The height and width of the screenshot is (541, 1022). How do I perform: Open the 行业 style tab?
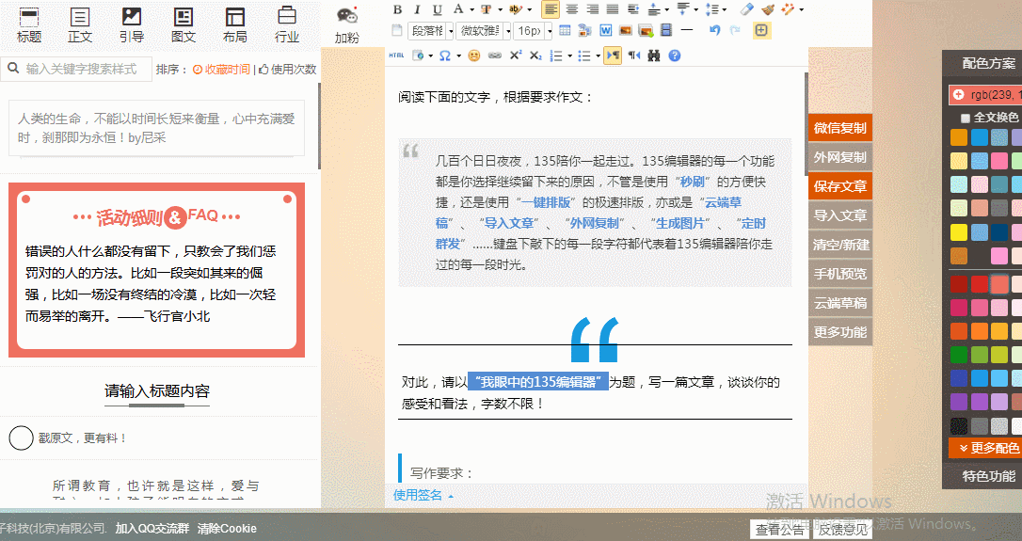click(287, 24)
